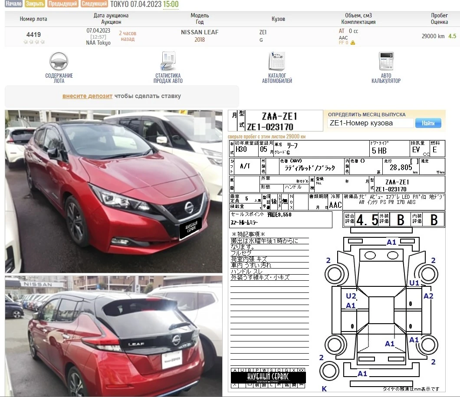Click the Пробег Оценка column header

pyautogui.click(x=439, y=19)
